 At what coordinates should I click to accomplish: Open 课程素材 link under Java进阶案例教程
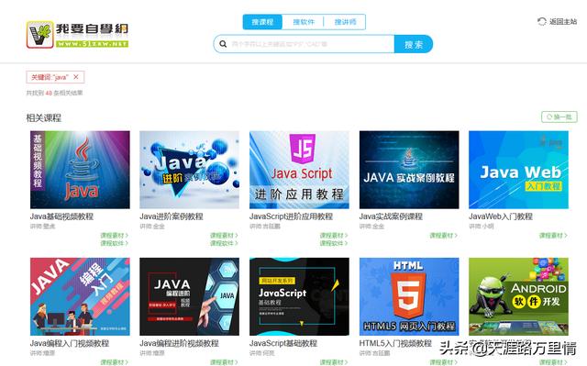pos(224,236)
